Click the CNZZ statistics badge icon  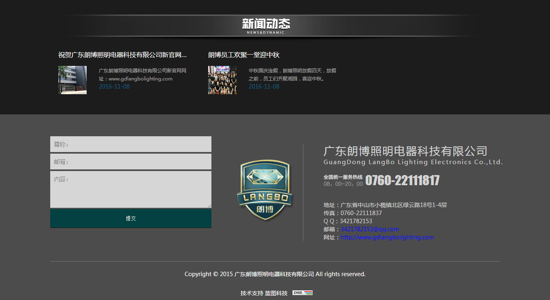303,293
